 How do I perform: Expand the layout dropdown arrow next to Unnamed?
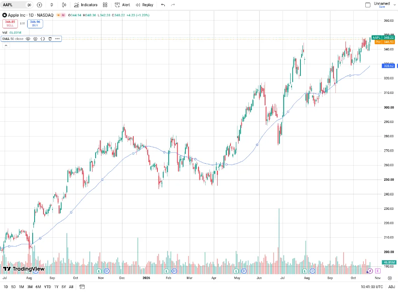coord(395,5)
